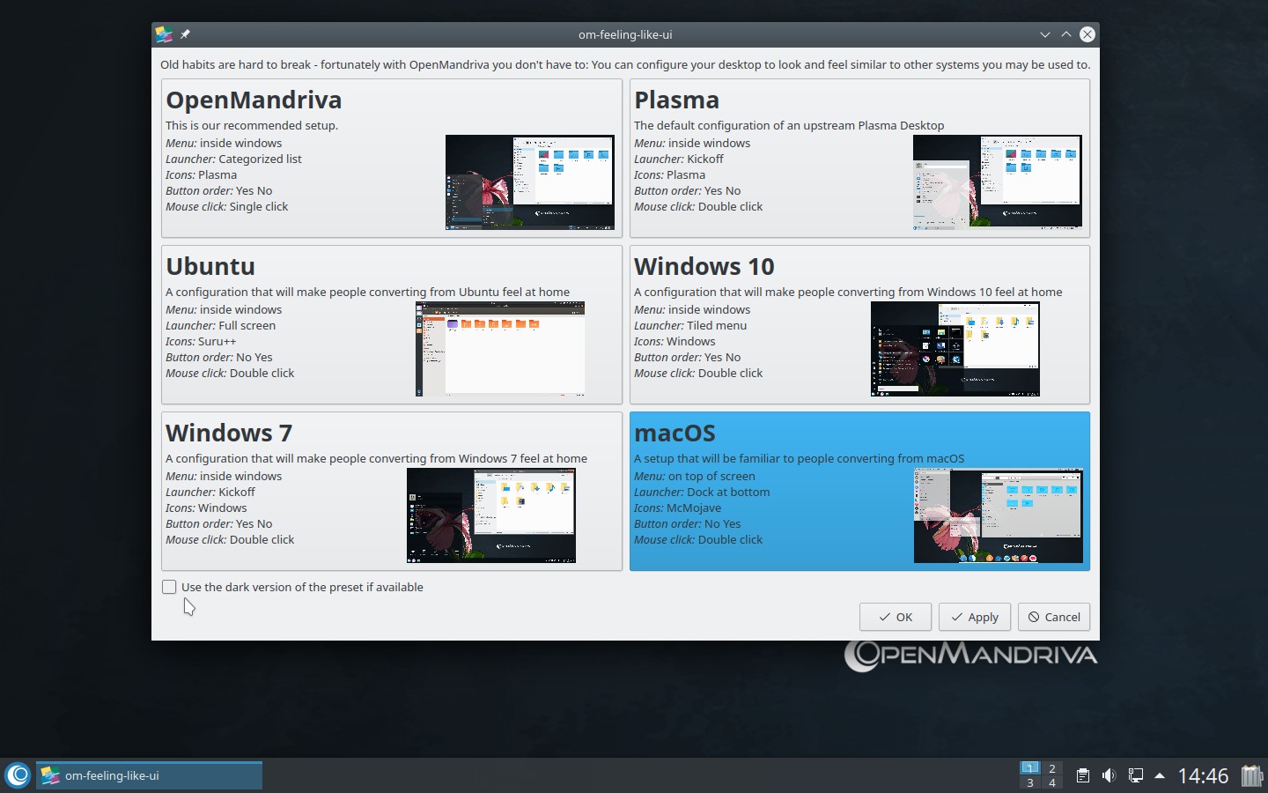Click the OpenMandriva preview thumbnail
The height and width of the screenshot is (793, 1268).
[x=529, y=182]
